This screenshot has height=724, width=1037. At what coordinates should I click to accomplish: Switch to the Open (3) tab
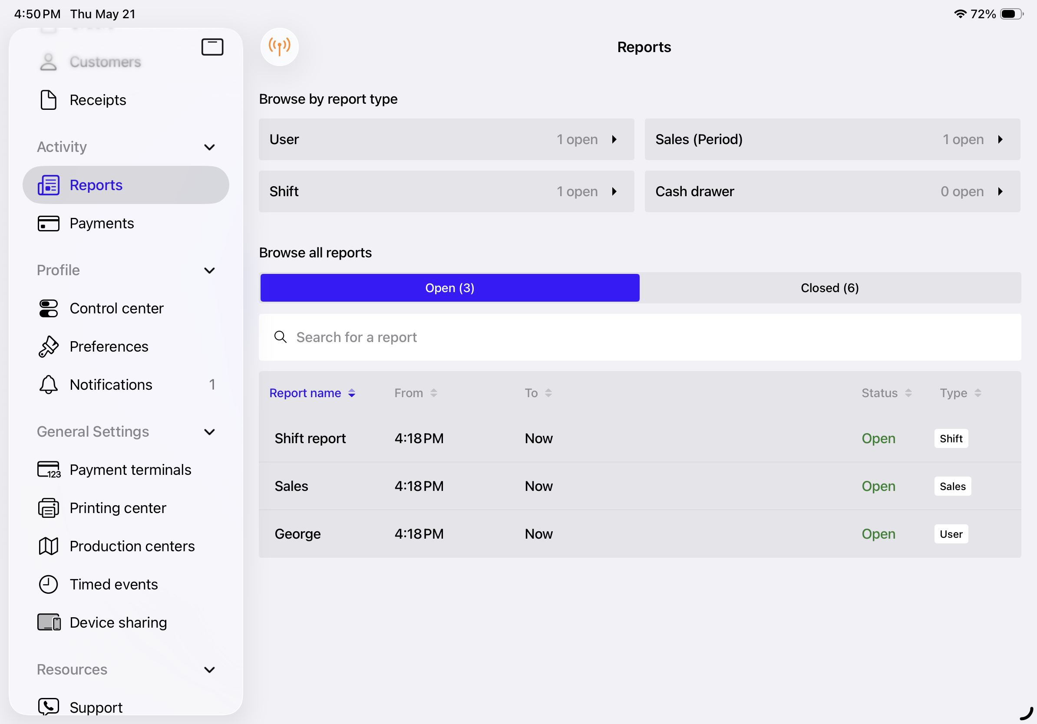click(450, 288)
